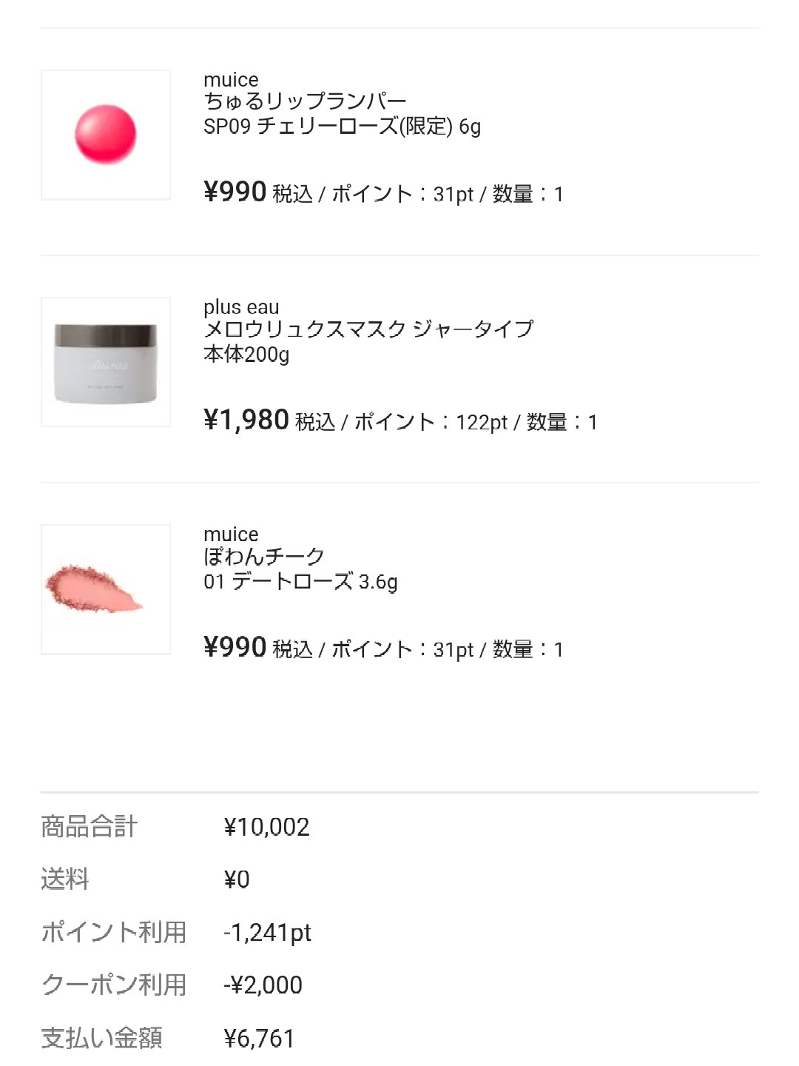Select the 01 デートローズ 3.6g shade text
This screenshot has height=1066, width=799.
pyautogui.click(x=300, y=582)
